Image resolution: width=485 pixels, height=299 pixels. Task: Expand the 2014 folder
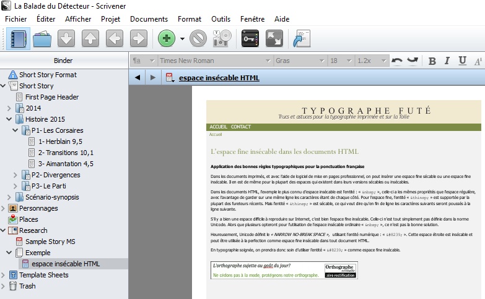click(9, 108)
